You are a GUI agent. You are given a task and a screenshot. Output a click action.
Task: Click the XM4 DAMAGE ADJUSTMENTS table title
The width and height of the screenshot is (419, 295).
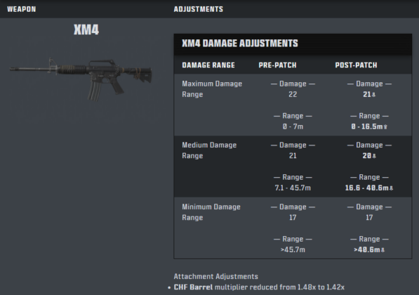(x=240, y=44)
